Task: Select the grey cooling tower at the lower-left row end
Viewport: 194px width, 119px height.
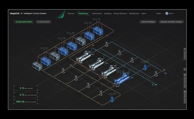Action: pyautogui.click(x=37, y=66)
